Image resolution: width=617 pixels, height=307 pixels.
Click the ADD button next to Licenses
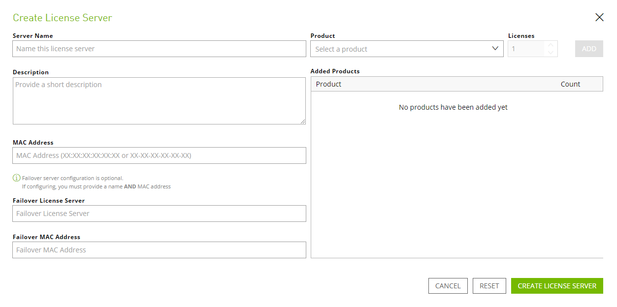(x=589, y=48)
